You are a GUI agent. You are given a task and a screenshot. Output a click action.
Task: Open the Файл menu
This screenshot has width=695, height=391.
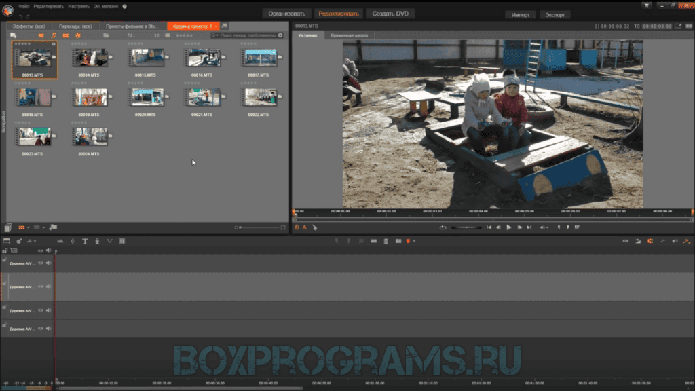tap(24, 6)
